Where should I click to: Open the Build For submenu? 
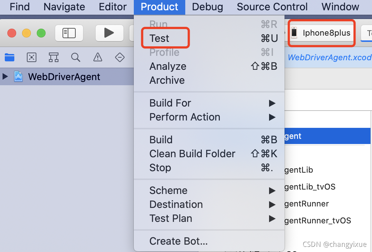coord(209,103)
